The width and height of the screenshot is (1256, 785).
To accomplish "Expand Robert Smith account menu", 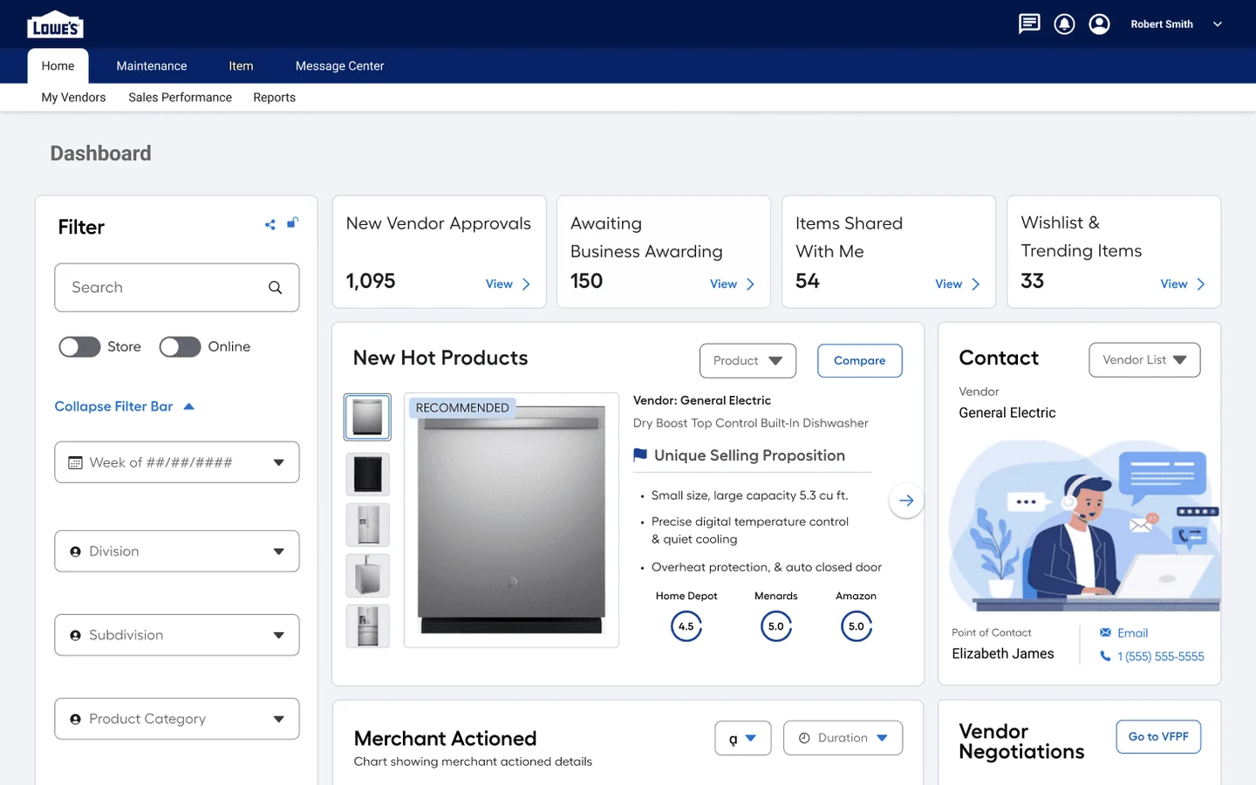I will click(x=1218, y=24).
